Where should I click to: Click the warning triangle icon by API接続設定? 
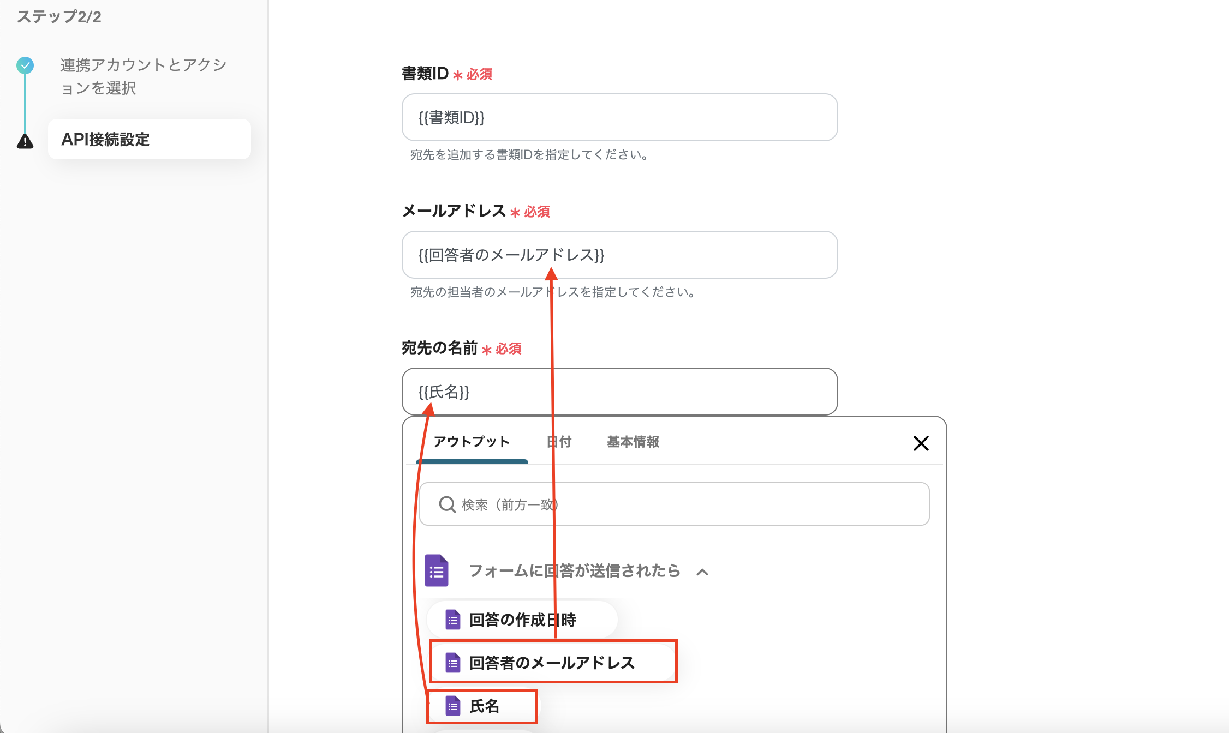[25, 141]
